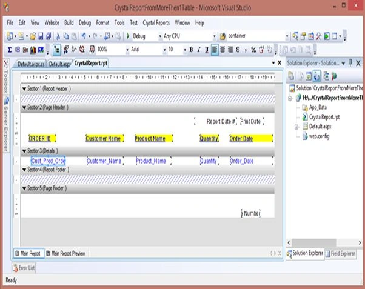Open the container find combo box
This screenshot has height=289, width=365.
(287, 36)
